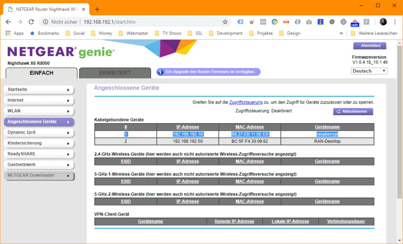Viewport: 403px width, 244px height.
Task: Open the grey P extension icon
Action: (366, 22)
